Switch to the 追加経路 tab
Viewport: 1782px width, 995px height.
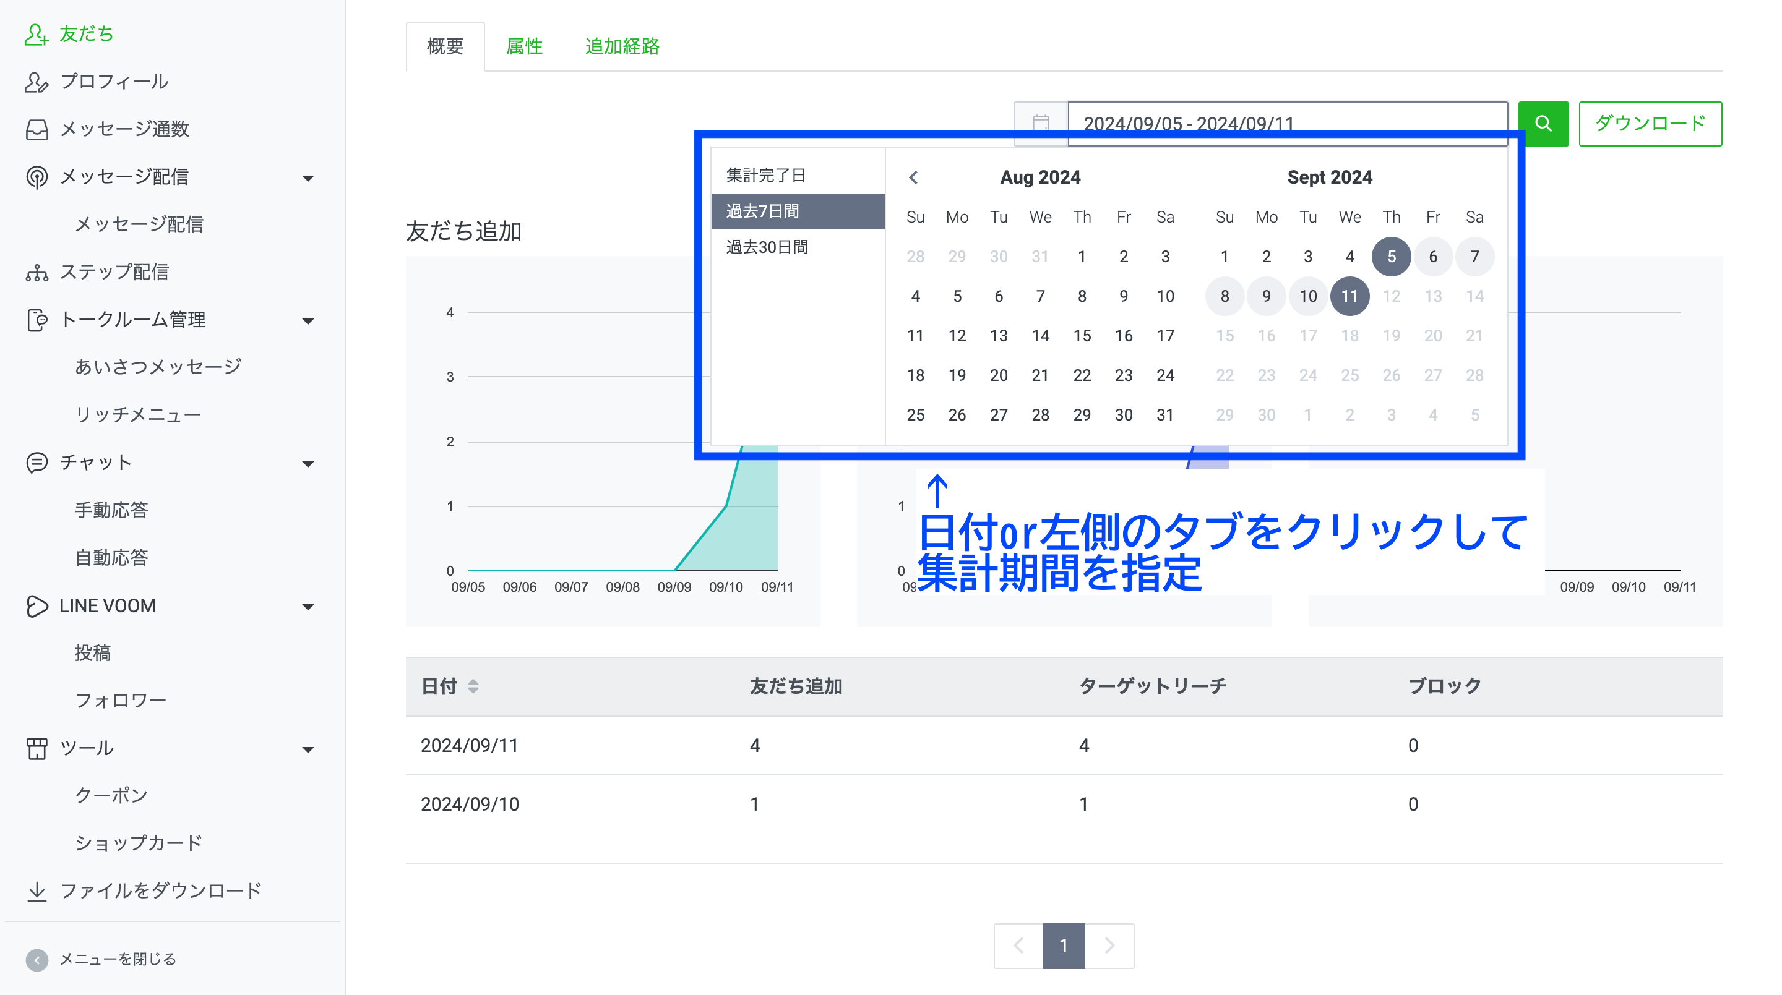621,46
